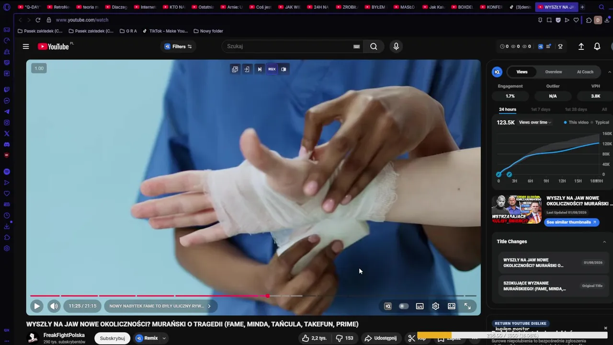Image resolution: width=613 pixels, height=345 pixels.
Task: Collapse the vidIQ panel chevron
Action: (x=609, y=72)
